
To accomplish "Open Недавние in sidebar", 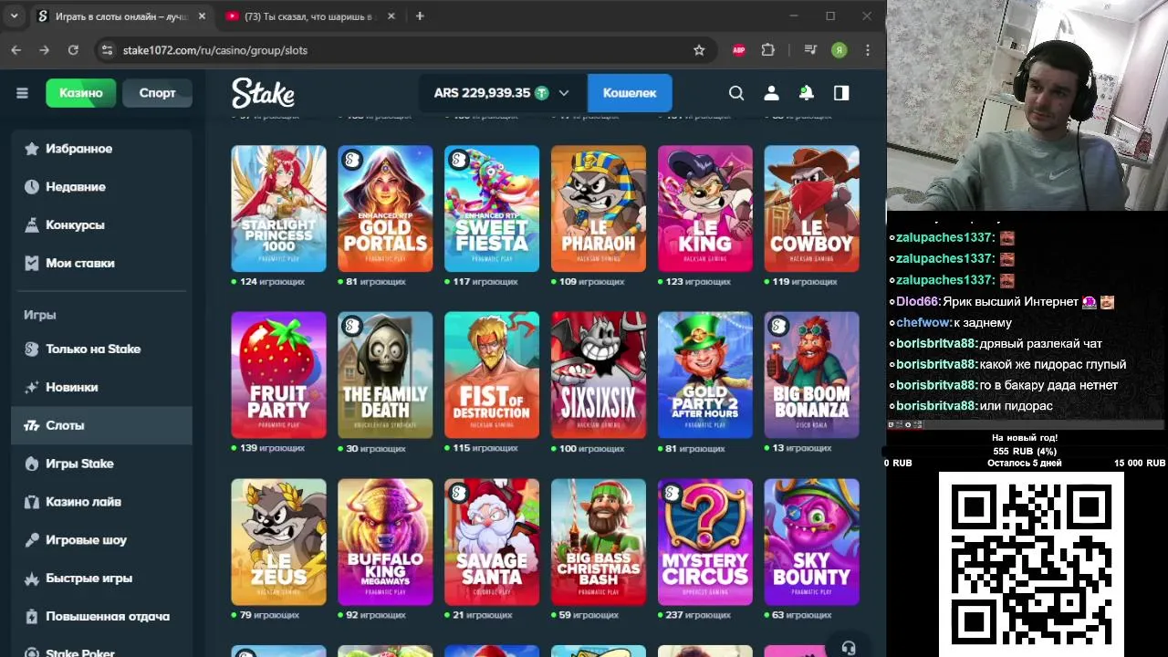I will coord(101,187).
